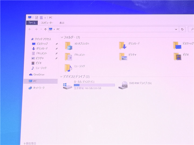Image resolution: width=194 pixels, height=145 pixels.
Task: Click the ミュージック label in main pane
Action: click(x=79, y=66)
